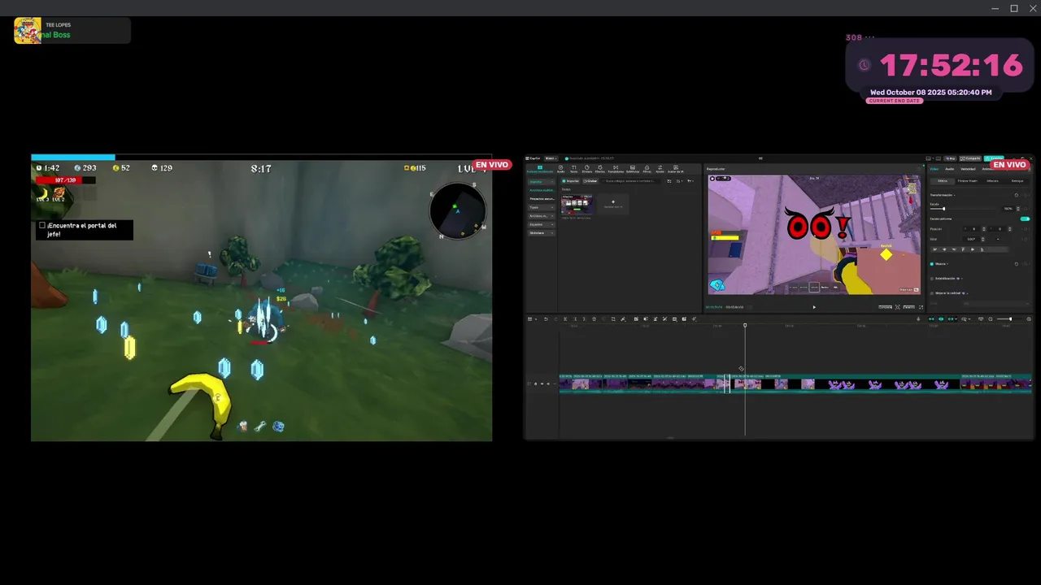The height and width of the screenshot is (585, 1041).
Task: Undo the last edit in the timeline toolbar
Action: pos(546,318)
